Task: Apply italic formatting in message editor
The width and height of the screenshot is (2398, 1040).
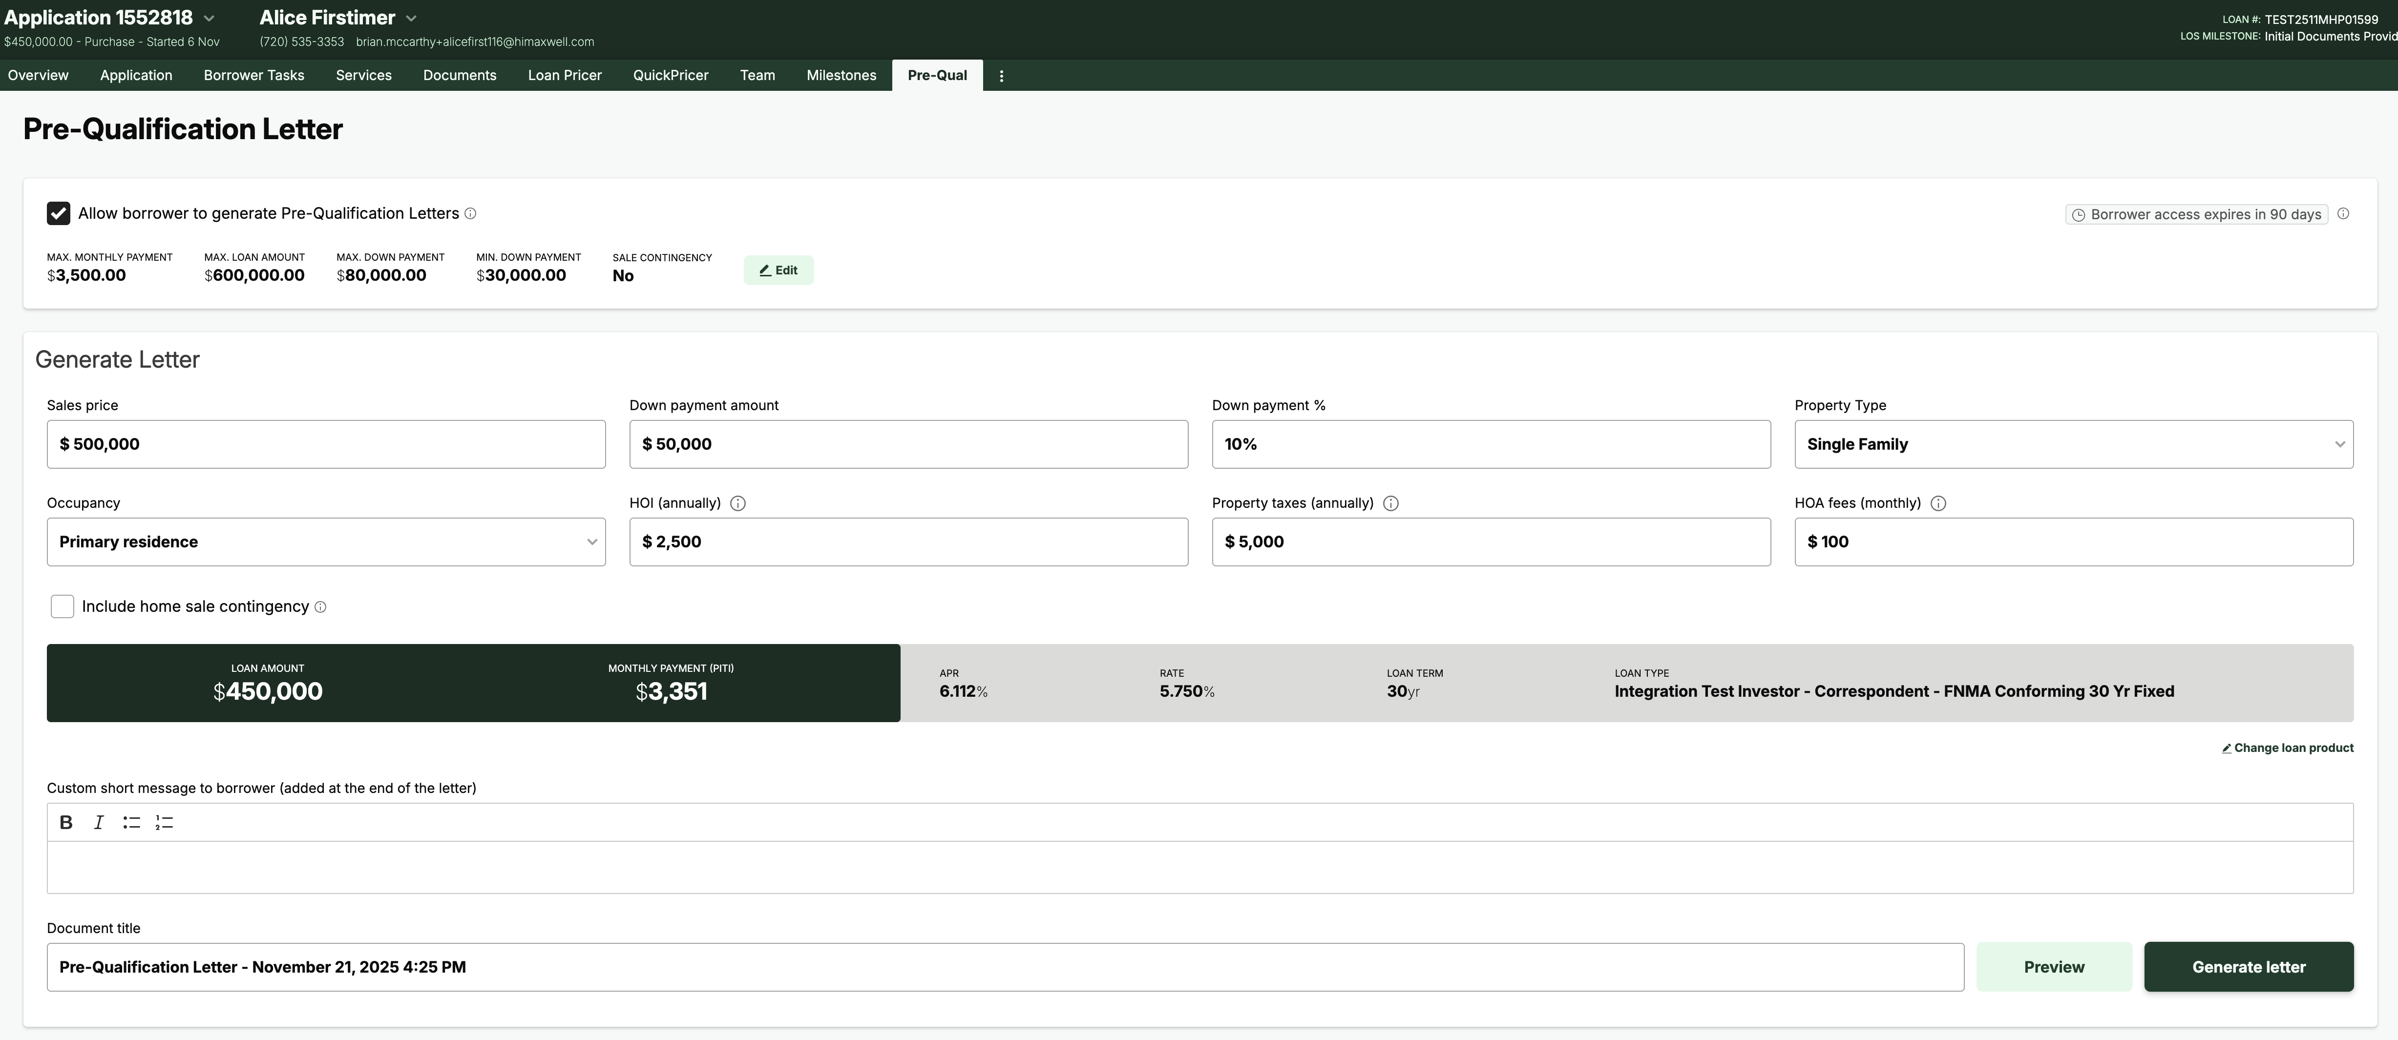Action: click(99, 822)
